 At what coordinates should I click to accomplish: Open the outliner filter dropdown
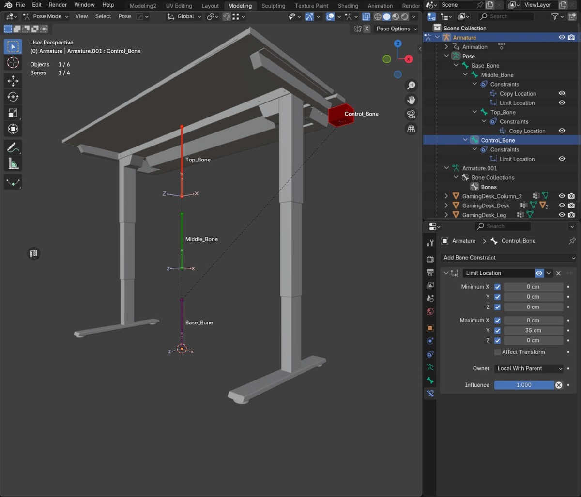point(558,16)
